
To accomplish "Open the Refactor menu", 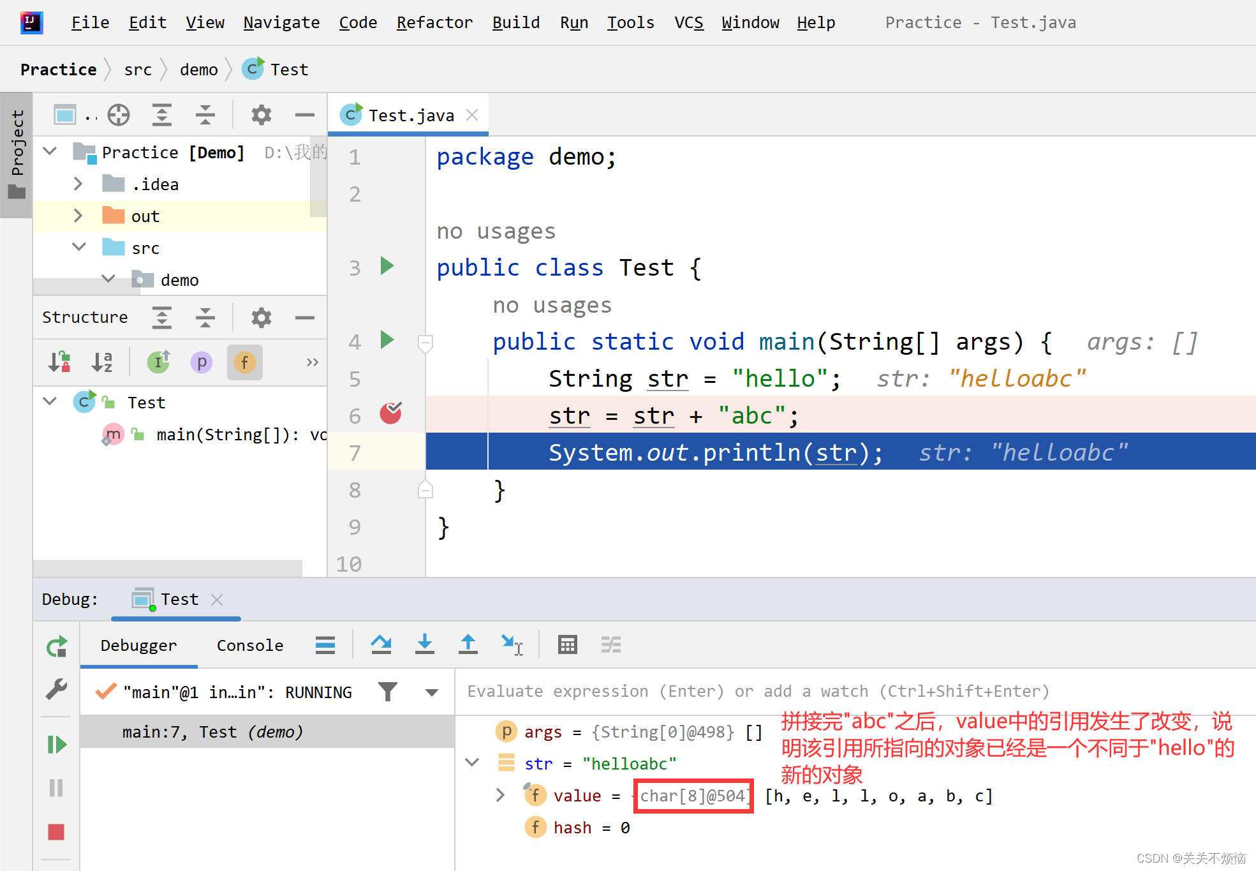I will 434,23.
